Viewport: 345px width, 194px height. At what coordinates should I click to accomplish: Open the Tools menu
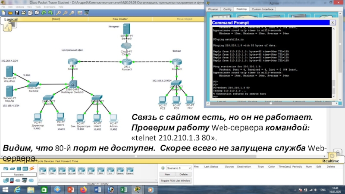tap(38, 7)
